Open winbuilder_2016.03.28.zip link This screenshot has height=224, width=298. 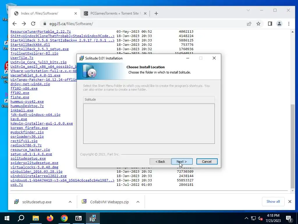point(36,171)
